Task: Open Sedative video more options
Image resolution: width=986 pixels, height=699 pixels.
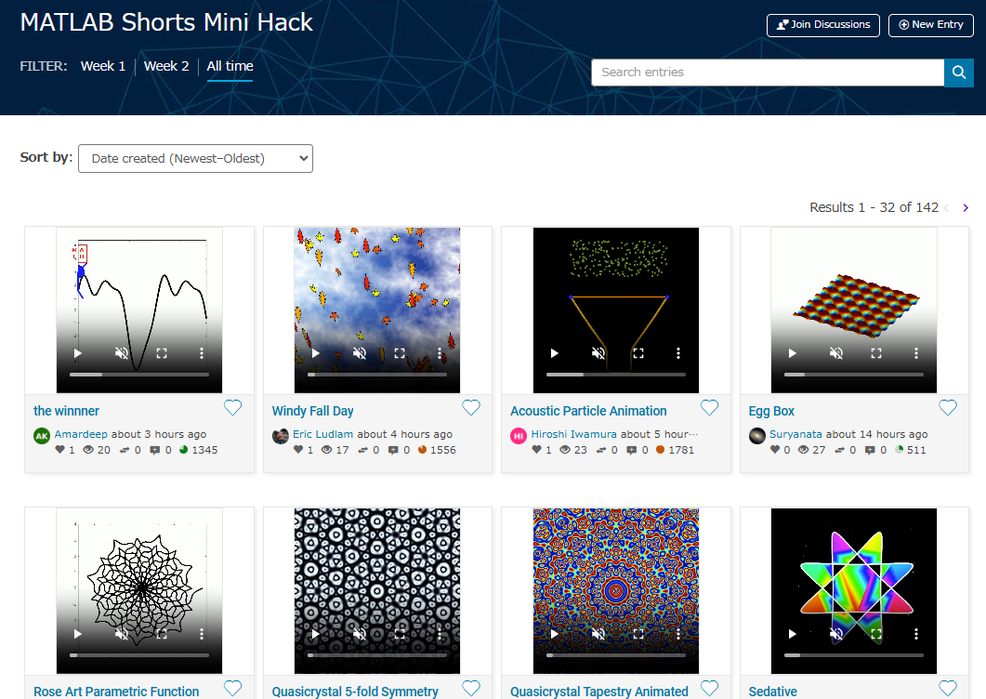Action: pos(916,634)
